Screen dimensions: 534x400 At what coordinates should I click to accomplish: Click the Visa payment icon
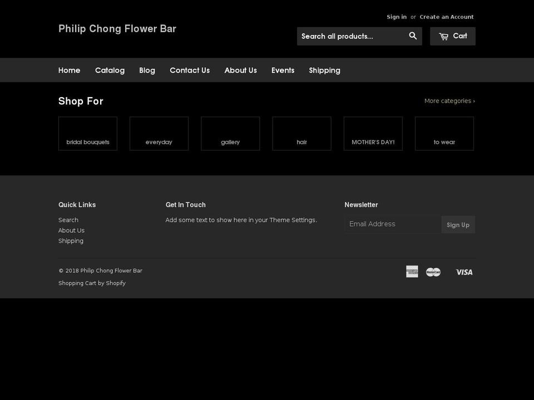(464, 272)
